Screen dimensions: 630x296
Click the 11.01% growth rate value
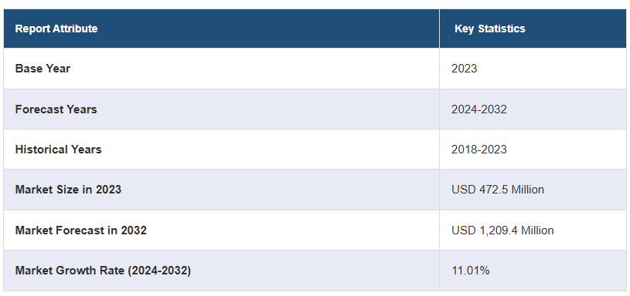tap(470, 271)
